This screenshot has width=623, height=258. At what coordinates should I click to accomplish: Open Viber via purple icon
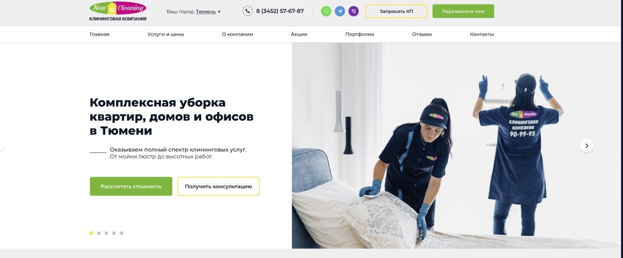click(x=353, y=11)
